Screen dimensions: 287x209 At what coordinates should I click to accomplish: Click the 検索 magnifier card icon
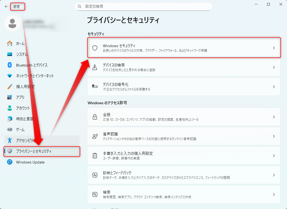tap(95, 194)
